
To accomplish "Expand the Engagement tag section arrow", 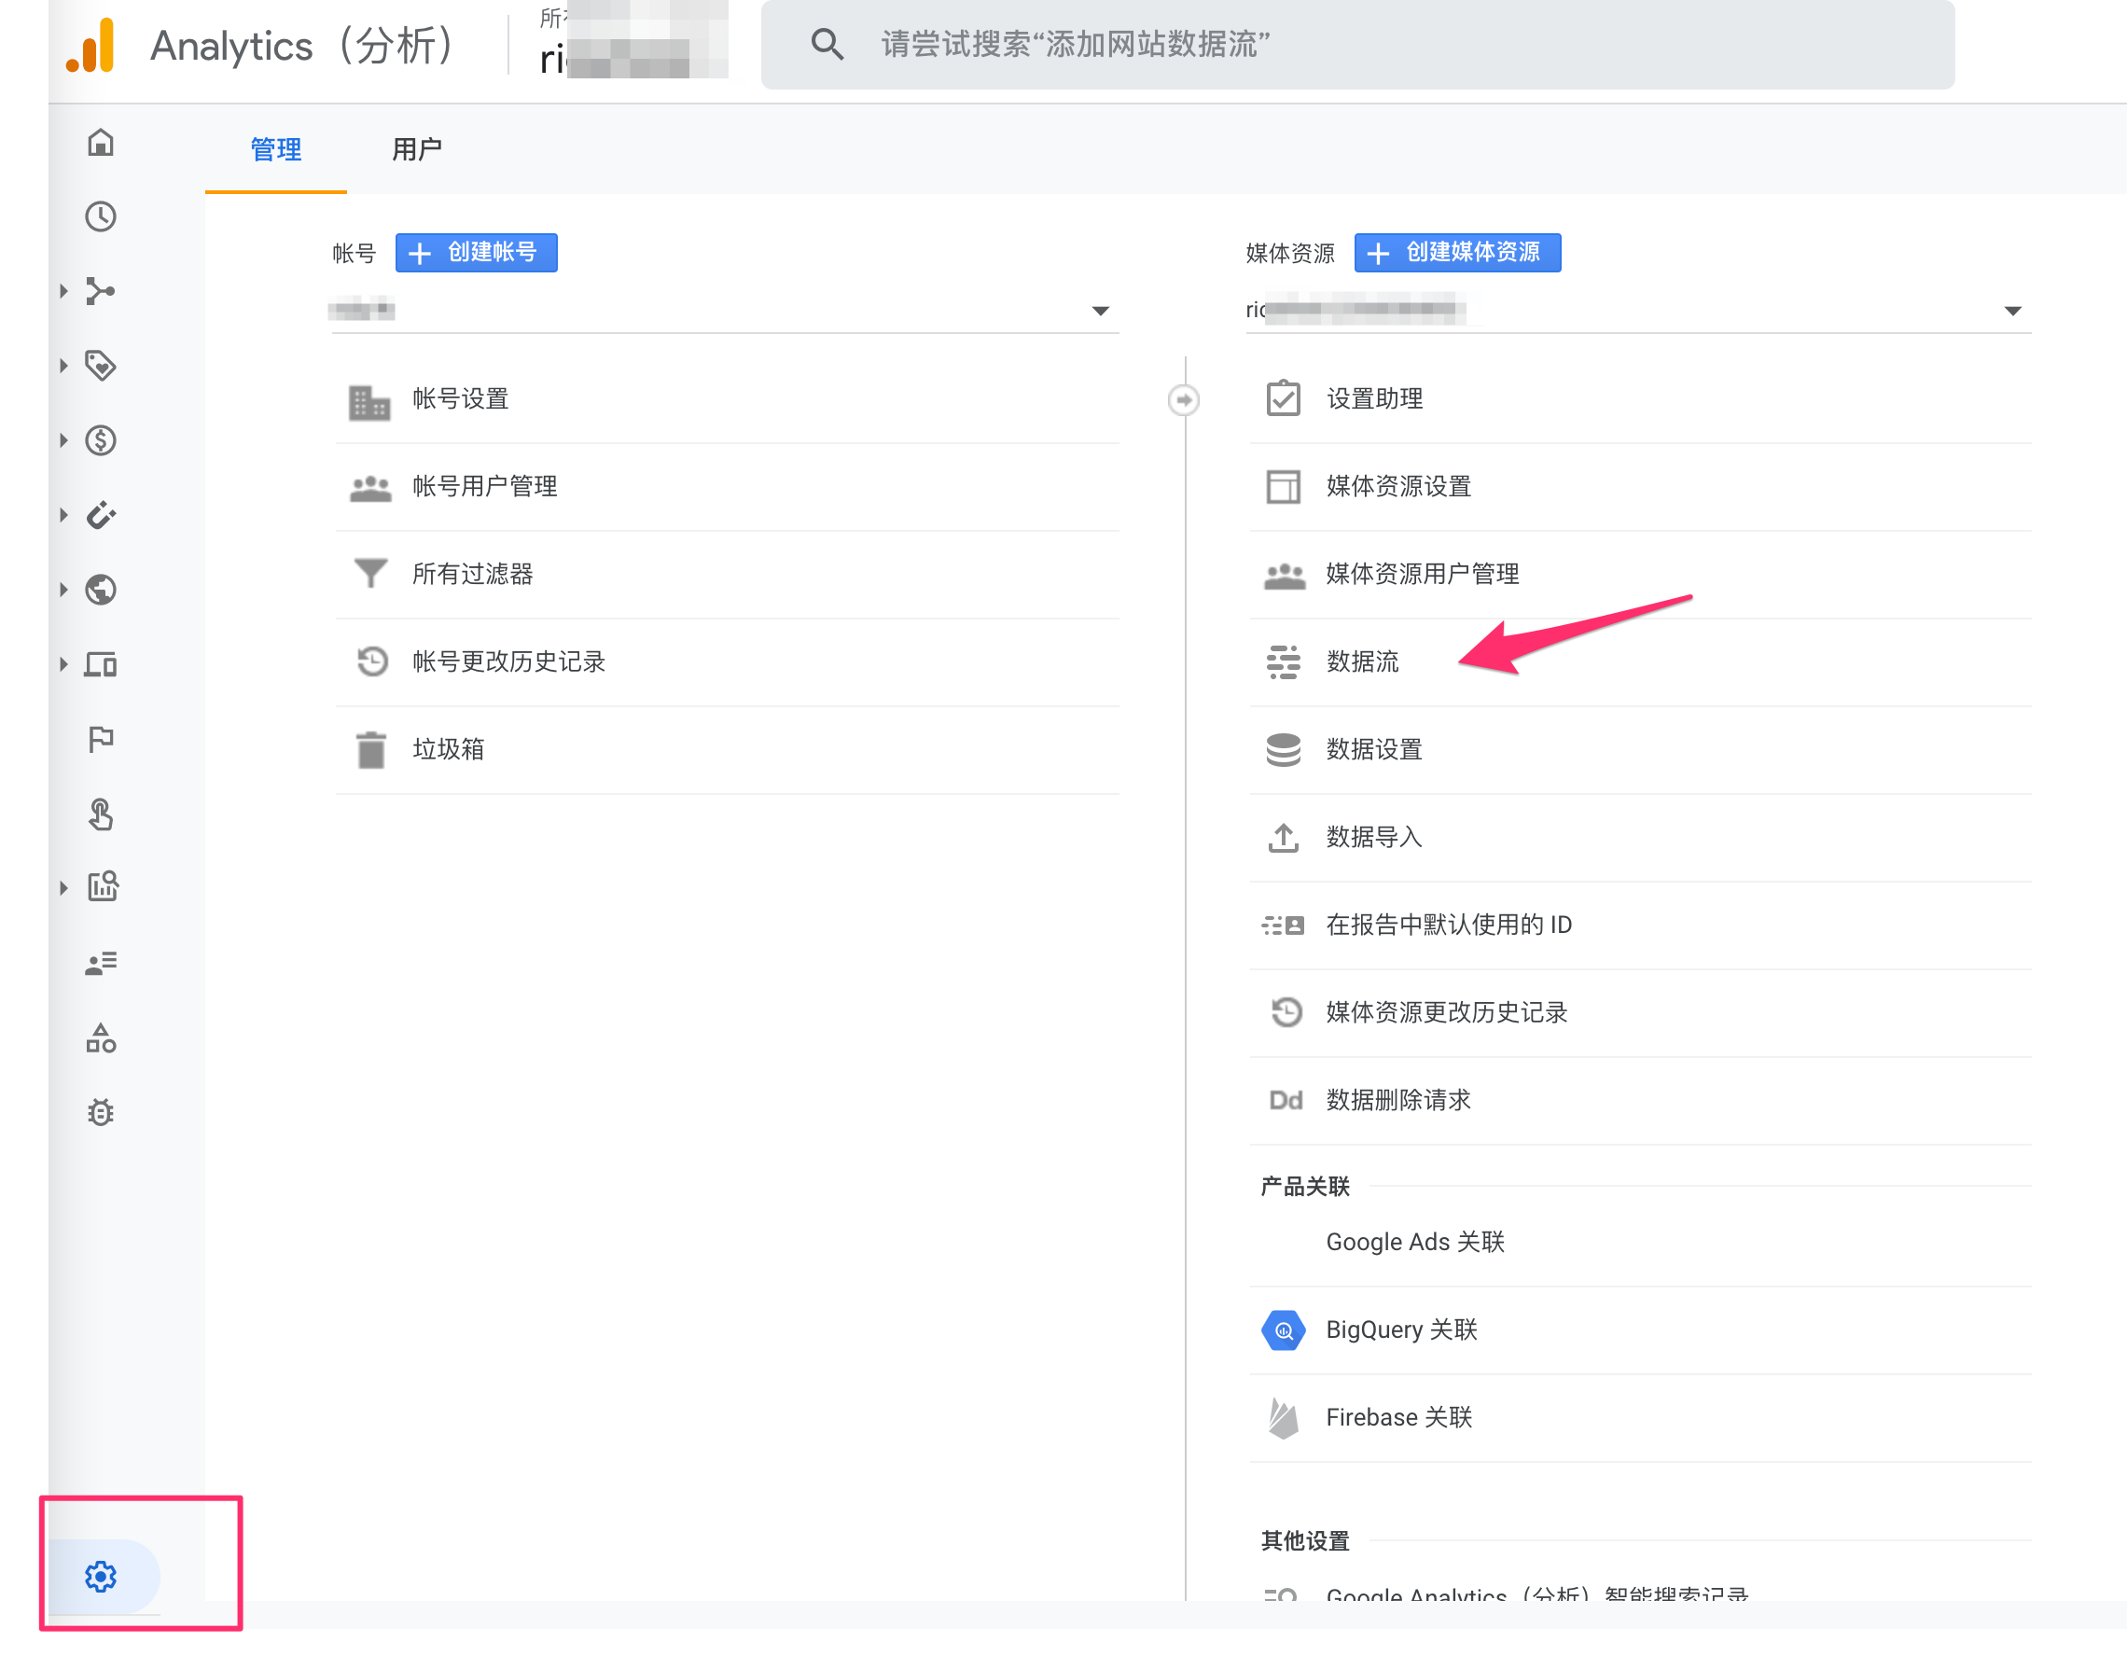I will tap(63, 366).
